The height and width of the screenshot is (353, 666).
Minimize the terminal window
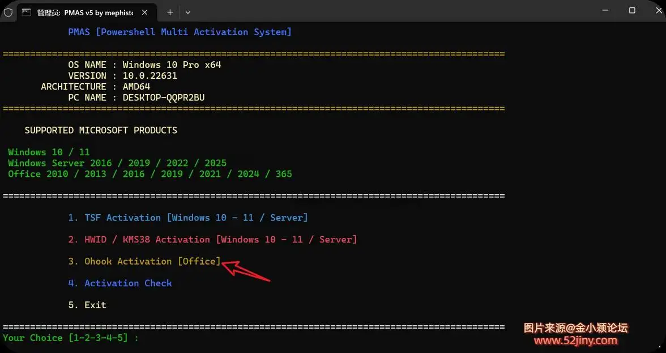(605, 10)
